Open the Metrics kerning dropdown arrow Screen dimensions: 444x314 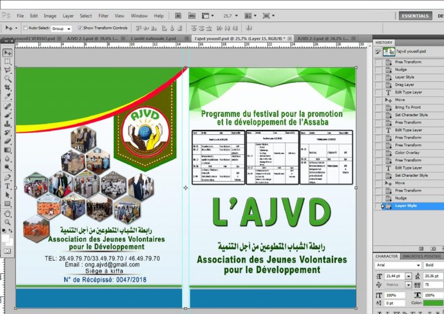[x=408, y=285]
